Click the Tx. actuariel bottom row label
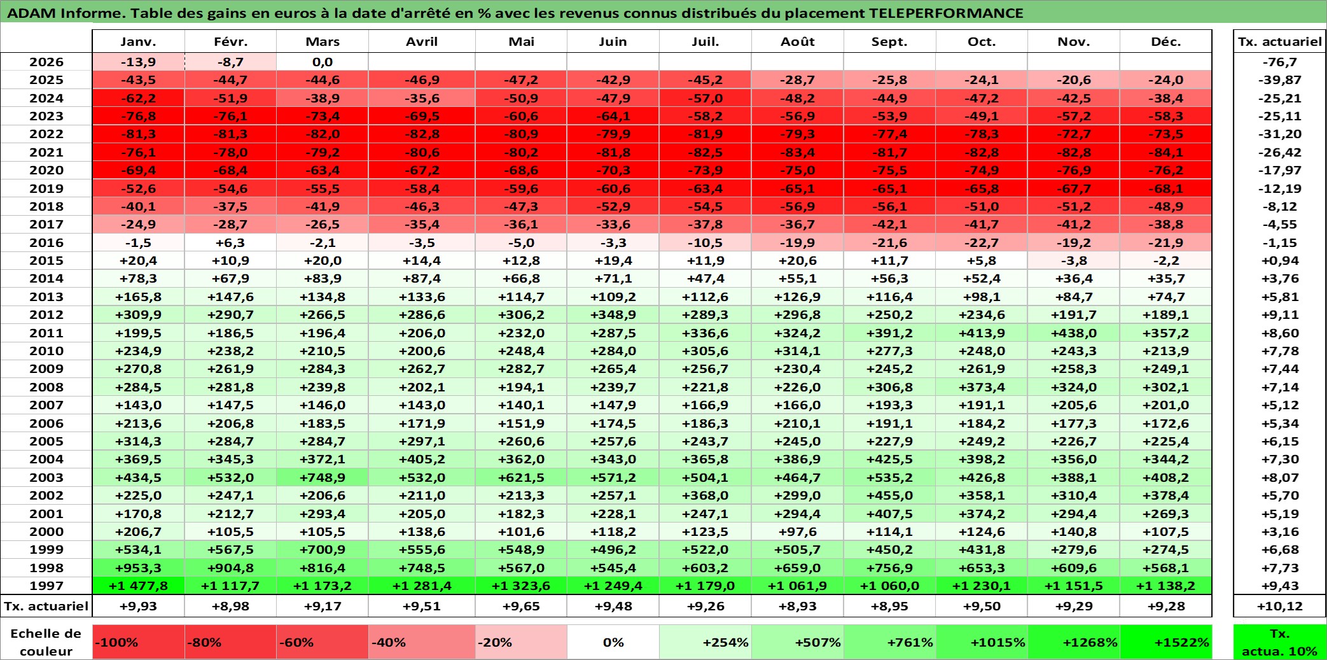 point(46,606)
